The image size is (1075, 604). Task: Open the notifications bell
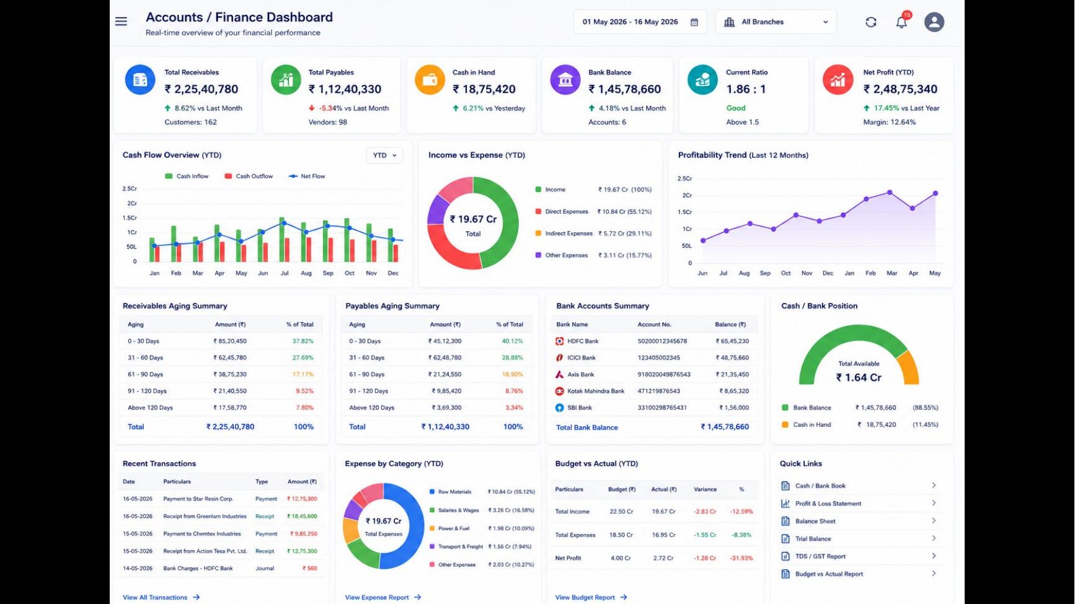tap(901, 22)
